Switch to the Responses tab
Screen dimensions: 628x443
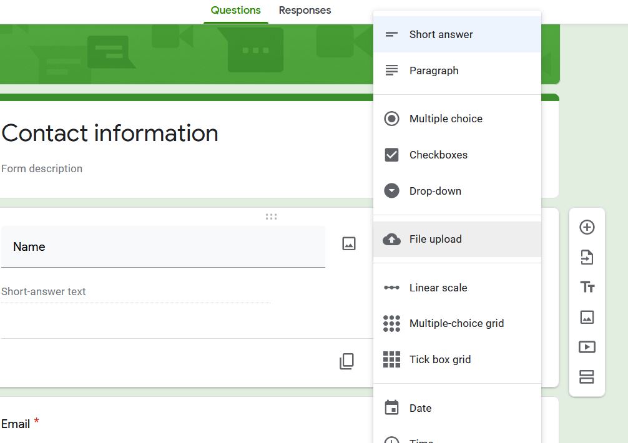pyautogui.click(x=305, y=11)
